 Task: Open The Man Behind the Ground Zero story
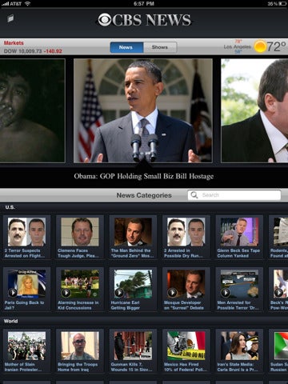[x=133, y=237]
